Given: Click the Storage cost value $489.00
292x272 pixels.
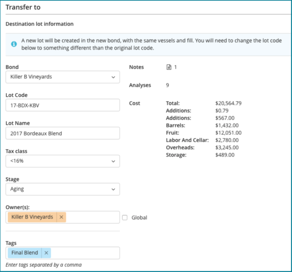Looking at the screenshot, I should (225, 155).
